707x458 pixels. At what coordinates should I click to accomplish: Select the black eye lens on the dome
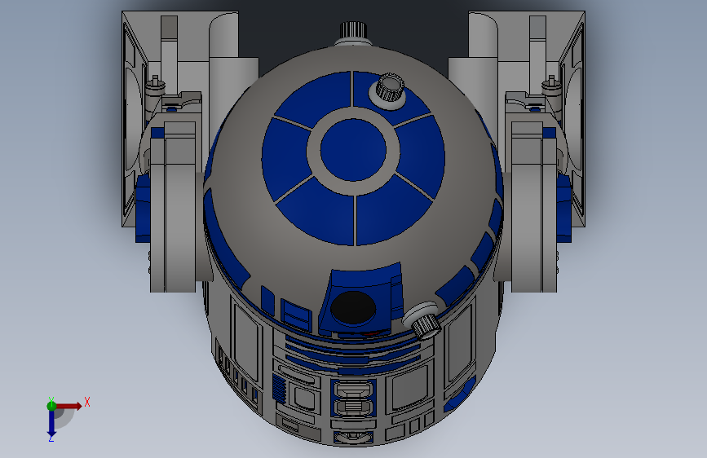click(353, 308)
